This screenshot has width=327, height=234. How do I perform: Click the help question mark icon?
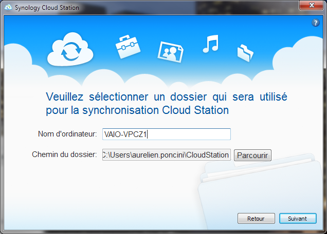click(316, 23)
